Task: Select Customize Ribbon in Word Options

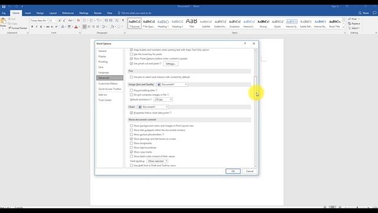Action: click(x=110, y=83)
